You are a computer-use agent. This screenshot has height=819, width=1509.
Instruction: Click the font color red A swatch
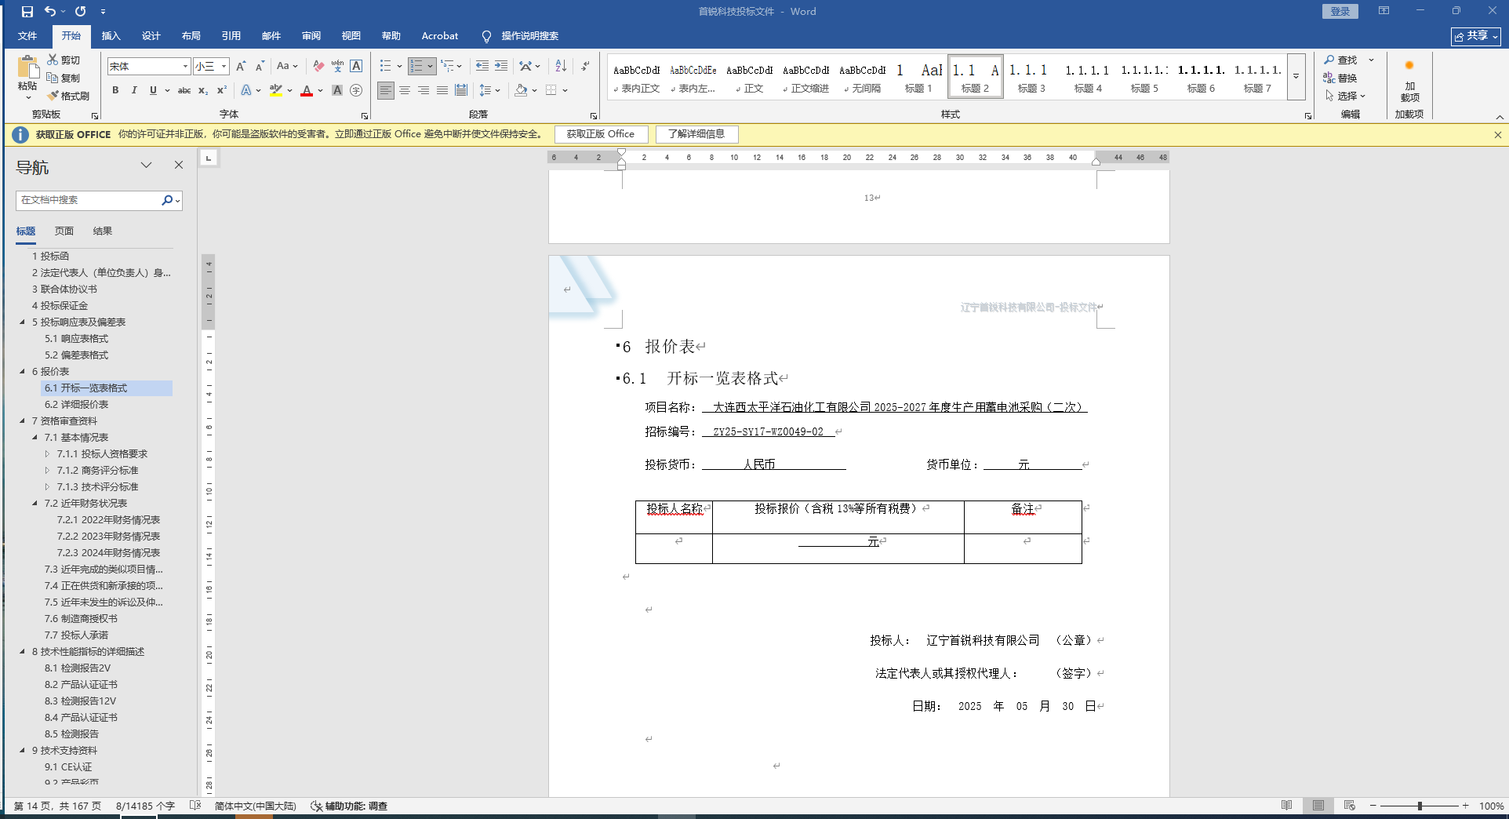point(307,90)
